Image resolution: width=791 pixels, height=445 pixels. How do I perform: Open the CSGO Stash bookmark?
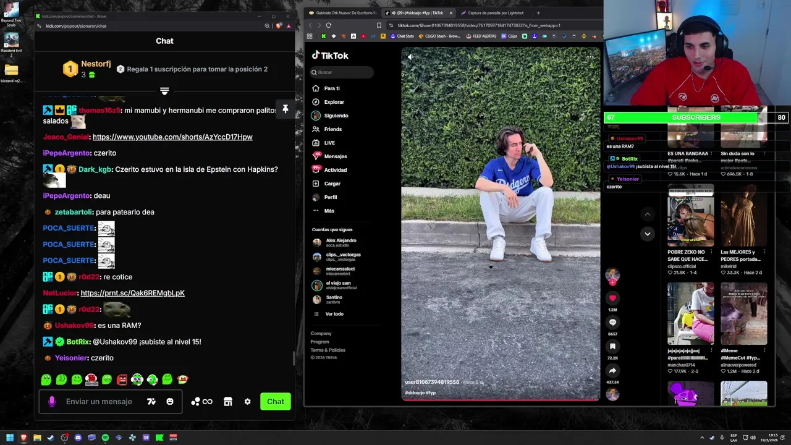click(x=439, y=36)
